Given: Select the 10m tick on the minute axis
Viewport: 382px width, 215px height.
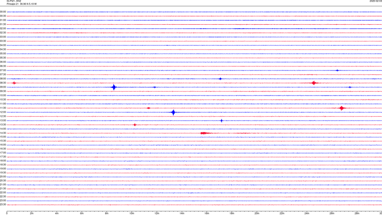Looking at the screenshot, I should tap(132, 213).
